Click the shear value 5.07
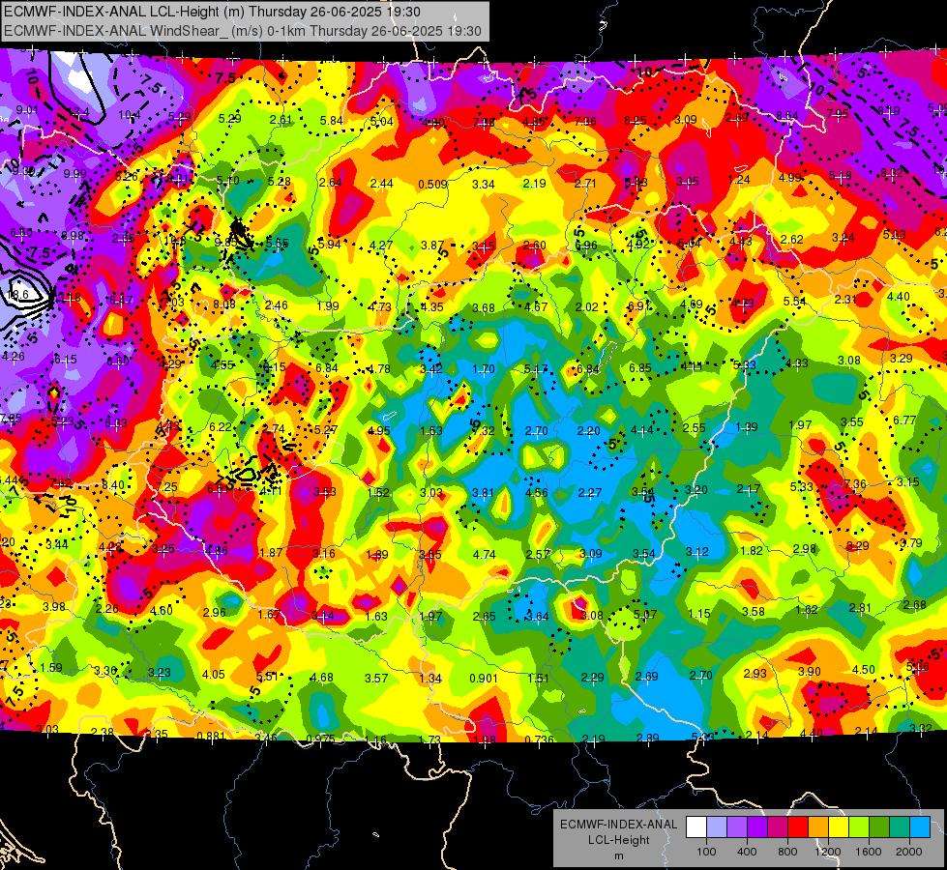The image size is (947, 870). [645, 615]
